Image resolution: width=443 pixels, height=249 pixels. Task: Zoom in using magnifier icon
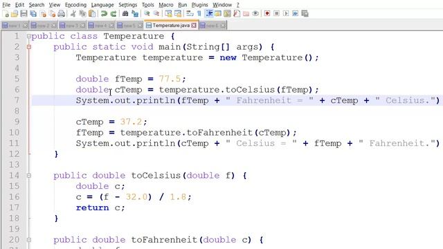coord(147,14)
